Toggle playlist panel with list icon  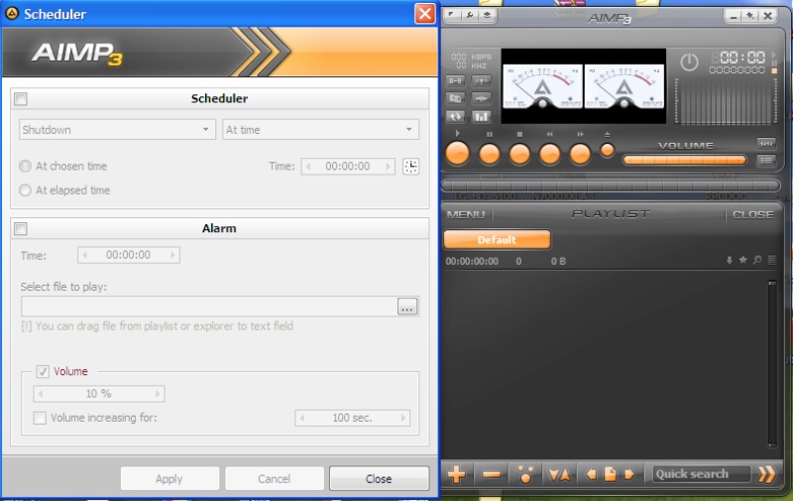coord(765,161)
